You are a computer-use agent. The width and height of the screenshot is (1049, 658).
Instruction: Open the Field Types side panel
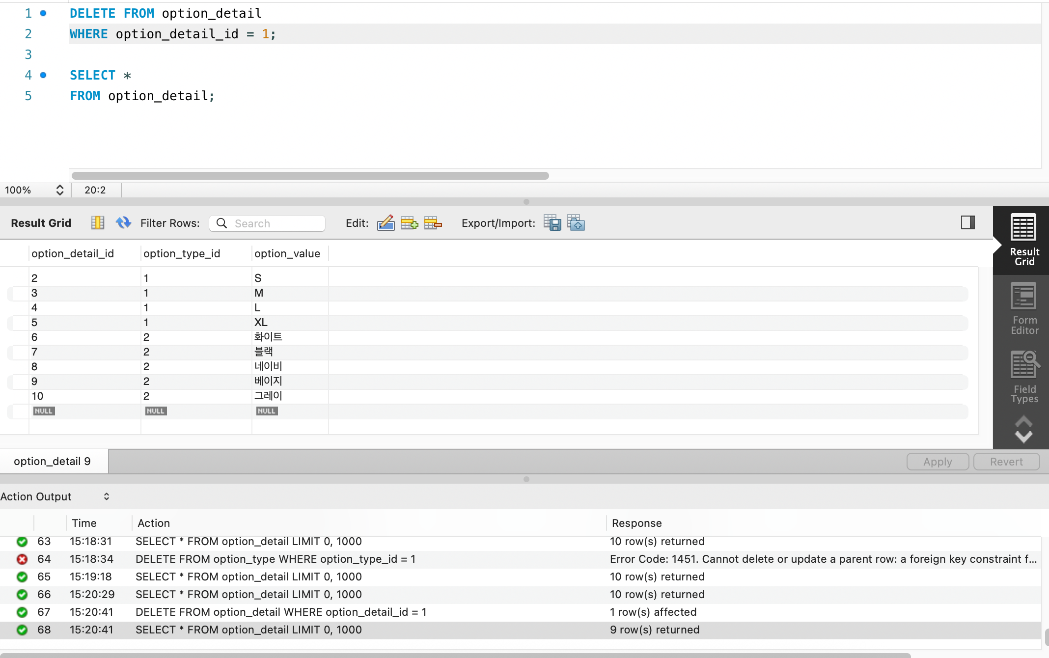[x=1024, y=377]
